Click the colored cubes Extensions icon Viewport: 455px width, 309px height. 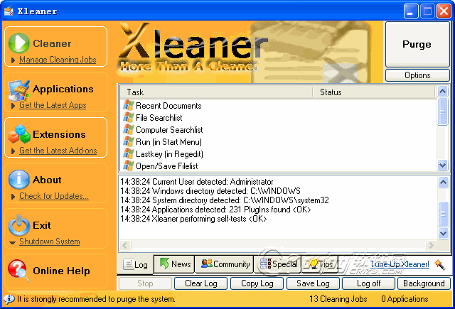point(19,134)
